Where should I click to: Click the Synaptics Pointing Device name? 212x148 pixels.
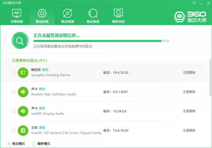click(x=51, y=75)
